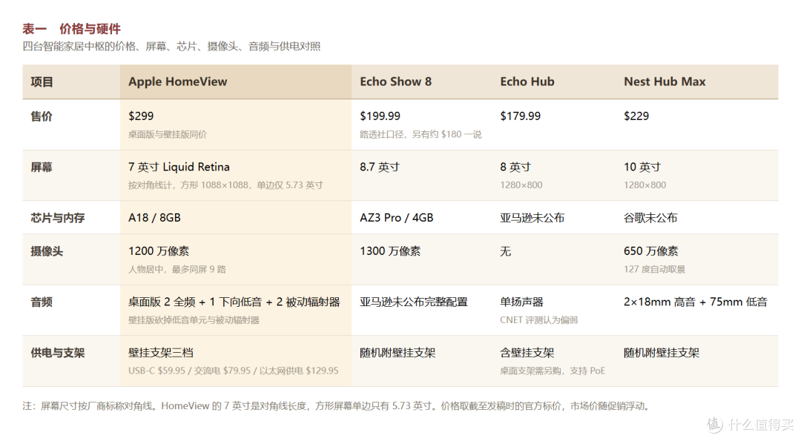Click the "1200 万像素" camera cell
Image resolution: width=801 pixels, height=441 pixels.
pos(159,251)
